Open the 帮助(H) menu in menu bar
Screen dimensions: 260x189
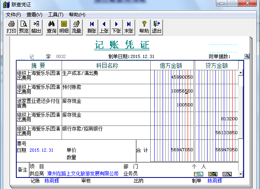coord(77,15)
